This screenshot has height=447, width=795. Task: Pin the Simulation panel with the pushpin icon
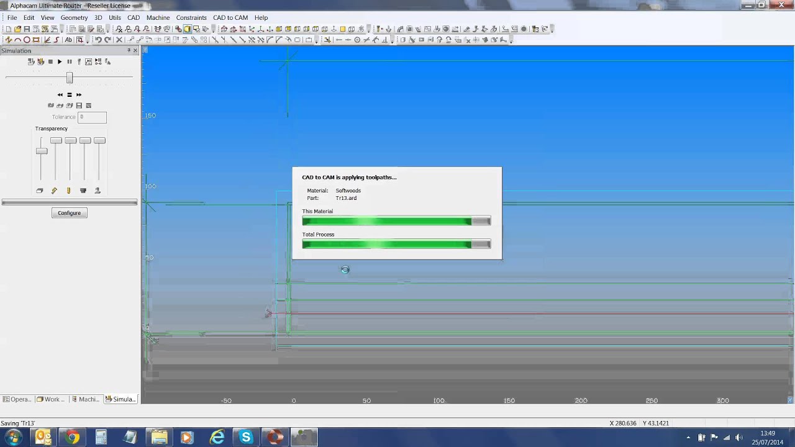tap(129, 50)
